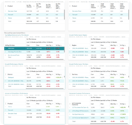The width and height of the screenshot is (132, 125).
Task: Click Tecvayli in the Total Units Volume table
Action: click(75, 15)
